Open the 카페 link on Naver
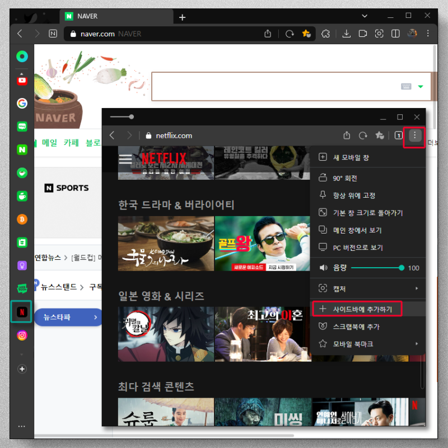 point(71,142)
